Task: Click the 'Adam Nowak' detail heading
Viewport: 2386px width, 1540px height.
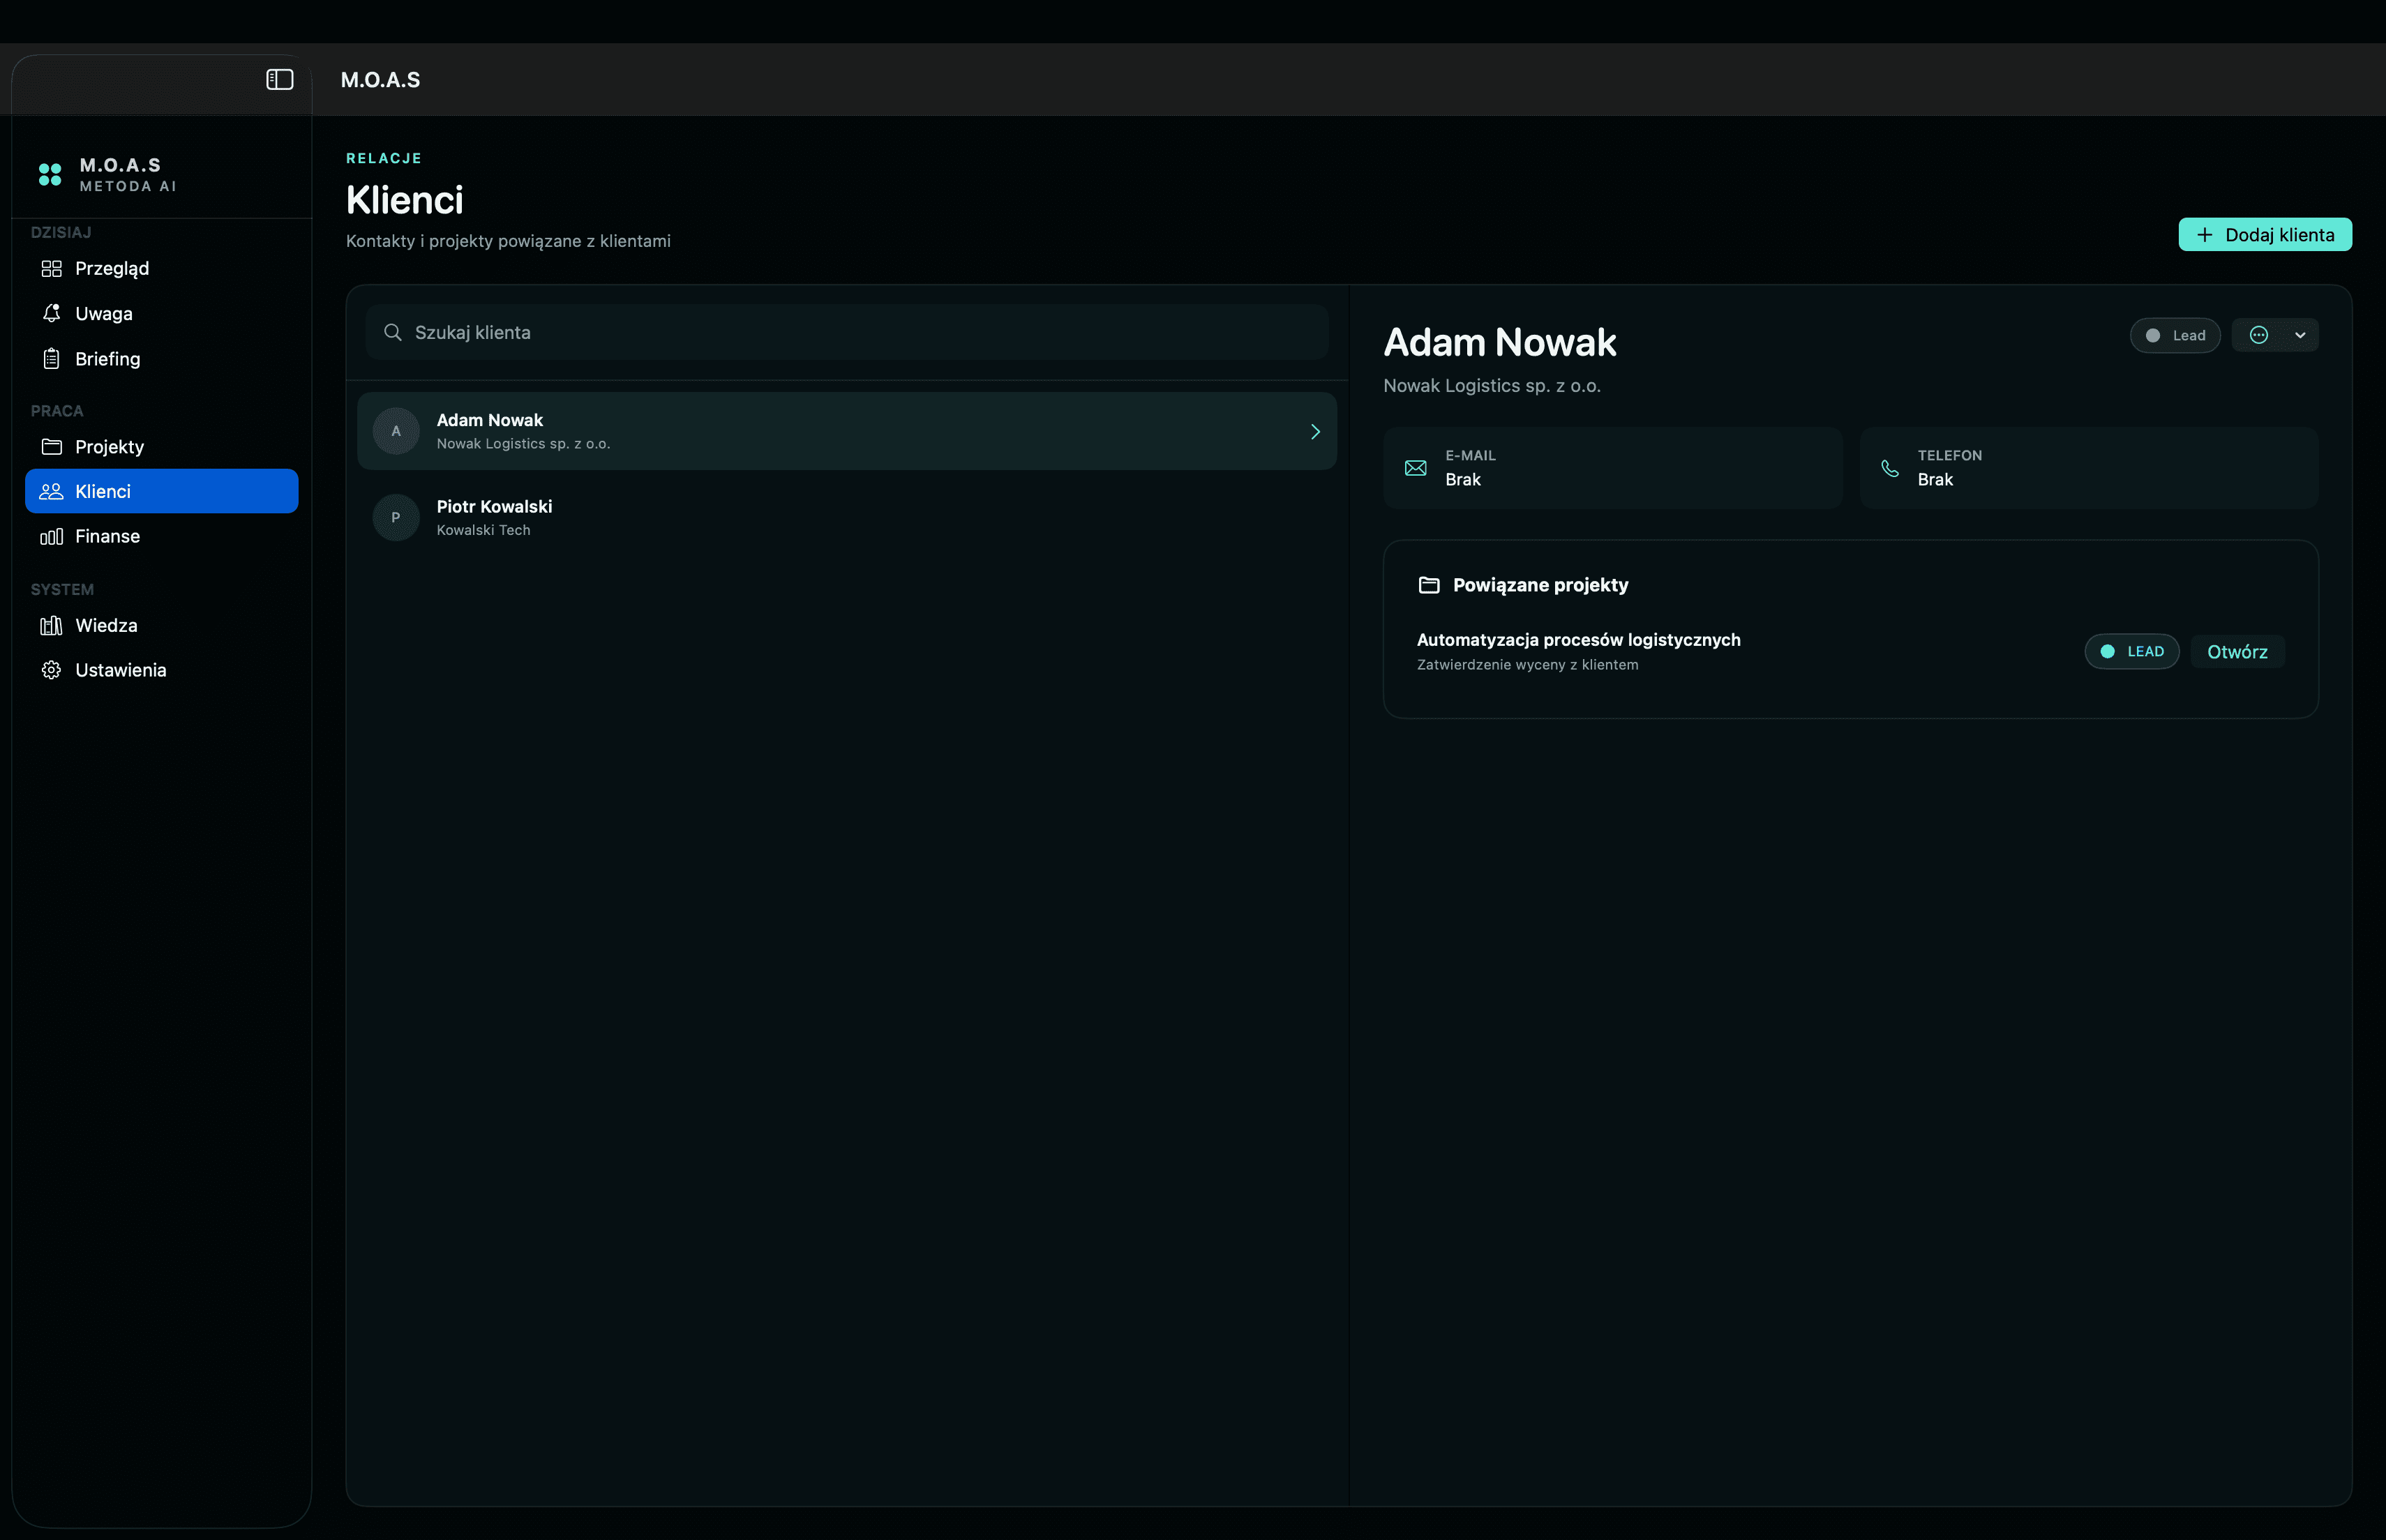Action: 1500,342
